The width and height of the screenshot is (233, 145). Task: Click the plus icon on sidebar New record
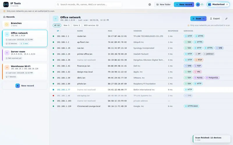point(17,86)
